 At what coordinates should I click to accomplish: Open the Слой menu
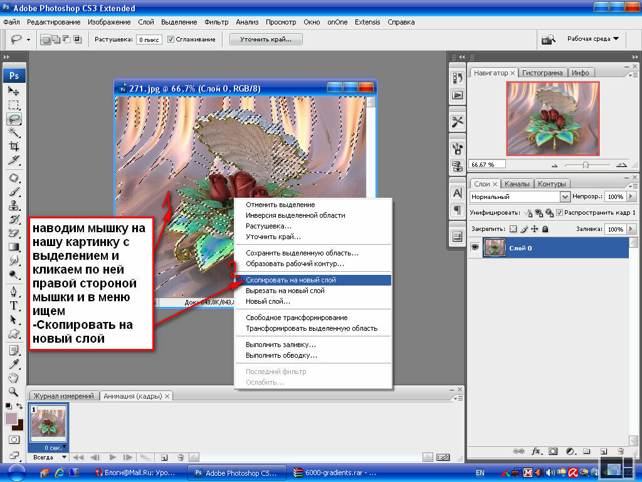pos(145,22)
